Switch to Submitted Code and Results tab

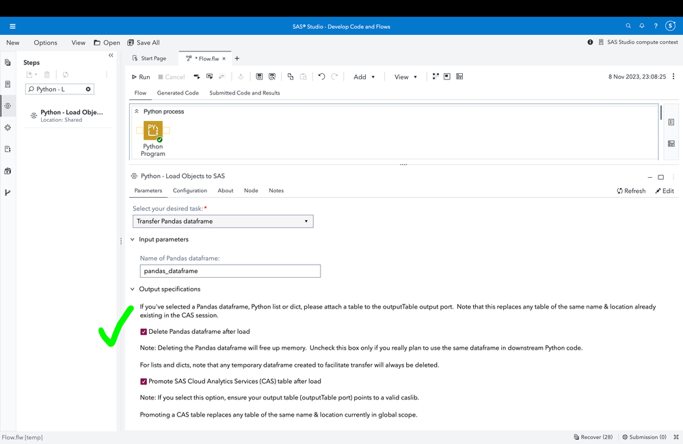tap(244, 93)
